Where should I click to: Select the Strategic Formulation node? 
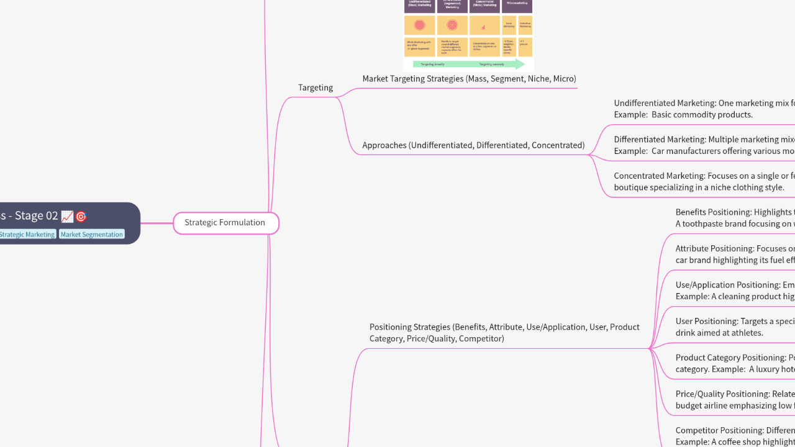tap(225, 223)
